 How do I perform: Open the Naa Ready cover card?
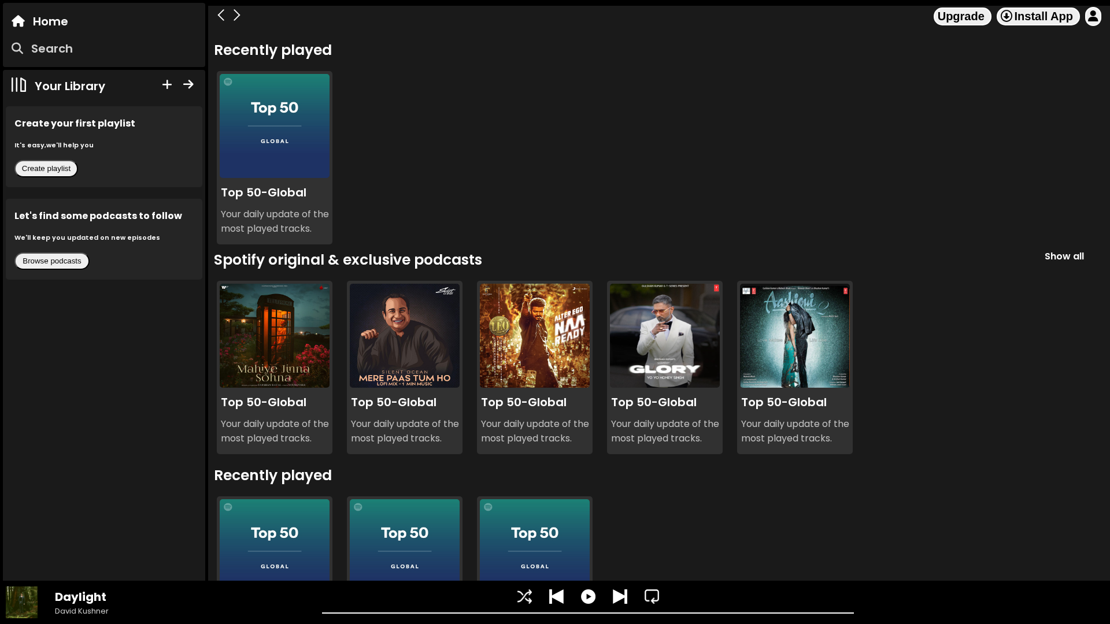tap(535, 367)
